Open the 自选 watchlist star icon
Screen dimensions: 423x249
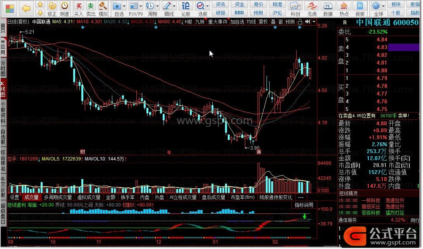coord(117,9)
